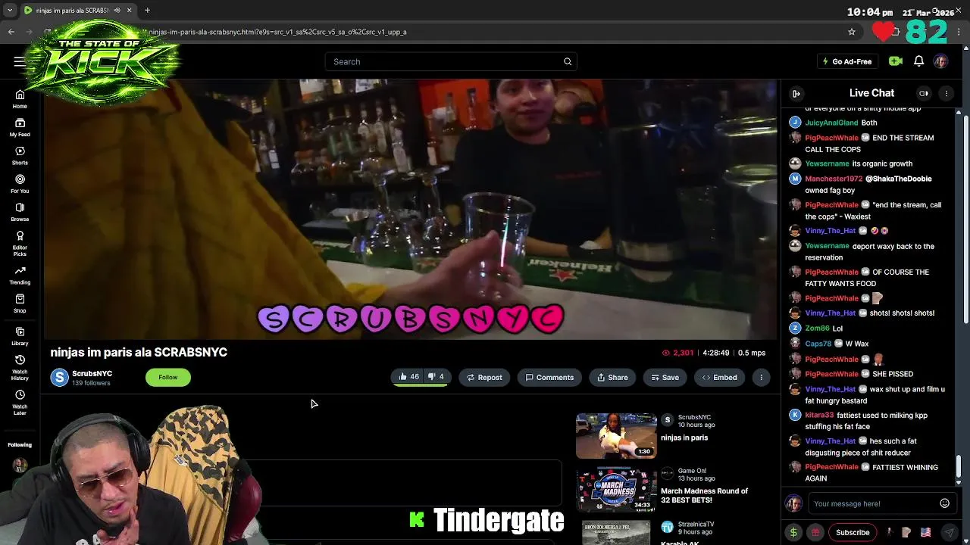Click the Manchester1972 username in chat
The width and height of the screenshot is (970, 545).
pyautogui.click(x=834, y=179)
